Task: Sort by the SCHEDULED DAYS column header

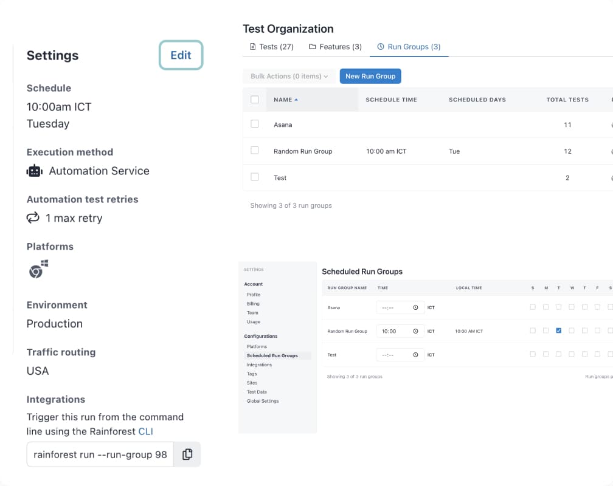Action: tap(477, 100)
